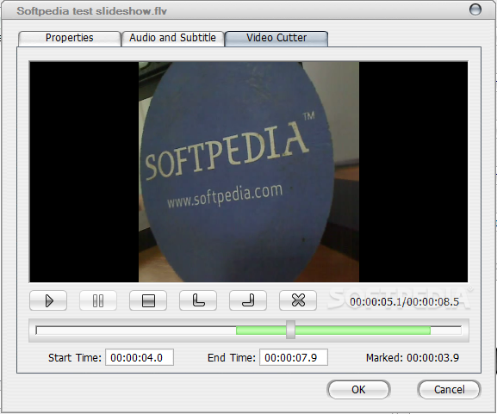The height and width of the screenshot is (414, 497).
Task: Click the unmarked start of the timeline
Action: click(136, 331)
